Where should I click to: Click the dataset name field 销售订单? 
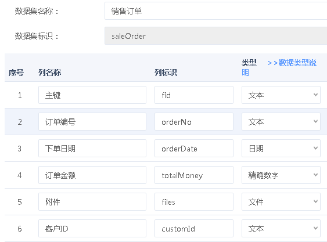pyautogui.click(x=216, y=11)
